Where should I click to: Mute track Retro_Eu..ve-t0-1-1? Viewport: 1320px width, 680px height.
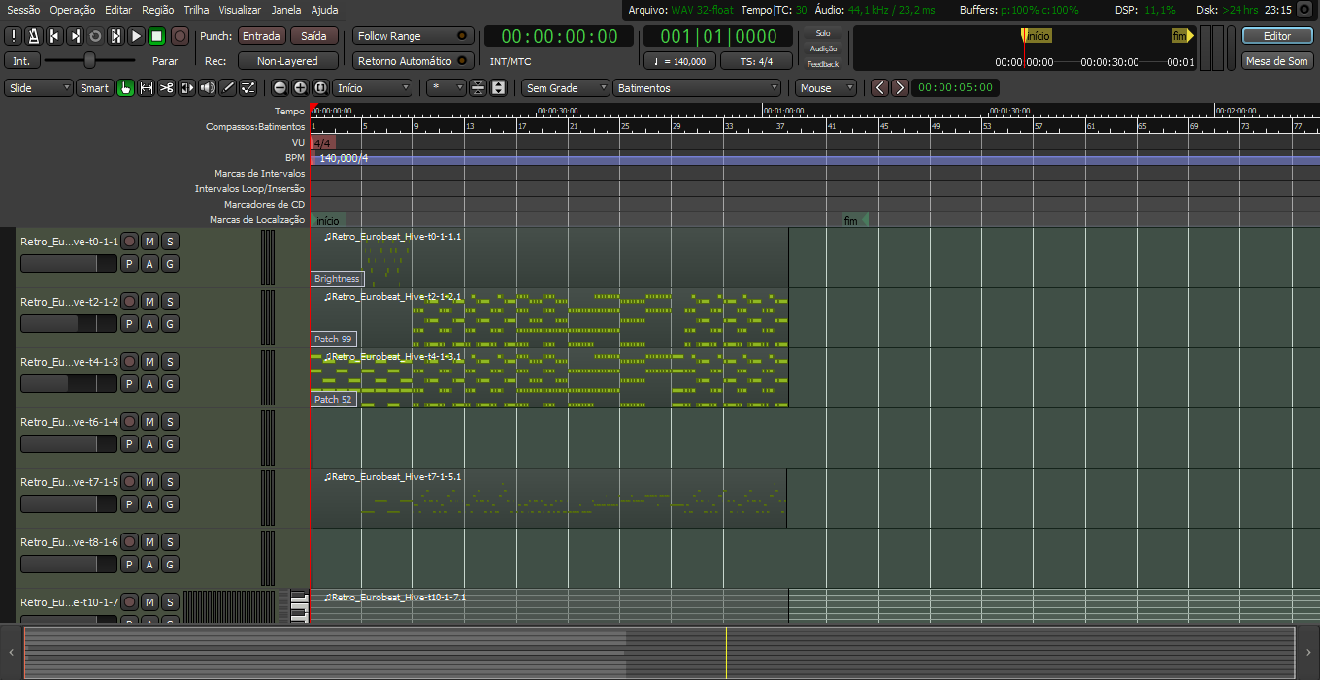click(x=149, y=241)
